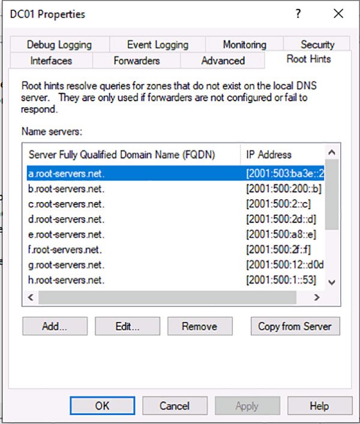Image resolution: width=360 pixels, height=424 pixels.
Task: Click Copy from Server button
Action: [x=295, y=326]
